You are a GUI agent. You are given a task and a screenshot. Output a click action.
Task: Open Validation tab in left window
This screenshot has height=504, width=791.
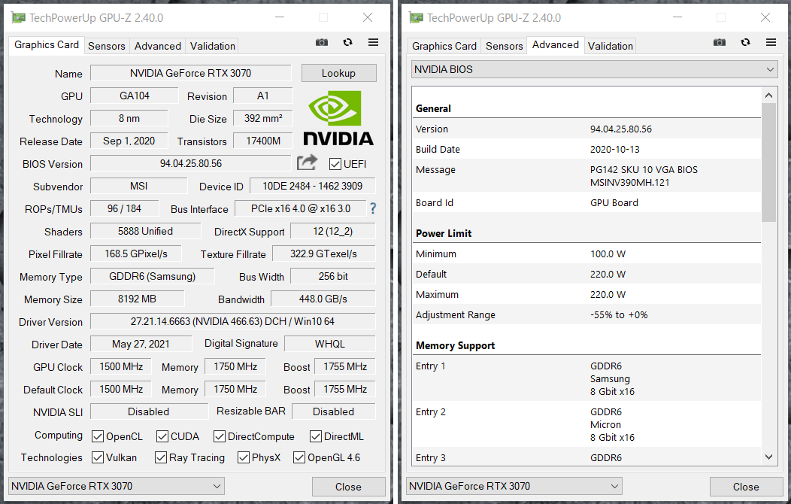point(212,46)
